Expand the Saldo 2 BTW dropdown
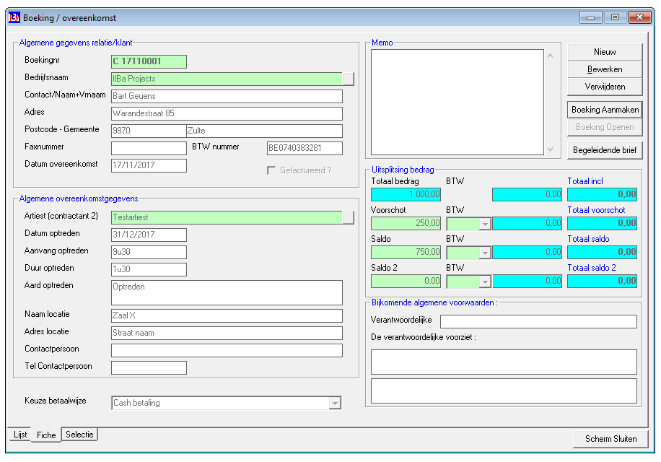The height and width of the screenshot is (462, 661). point(485,281)
